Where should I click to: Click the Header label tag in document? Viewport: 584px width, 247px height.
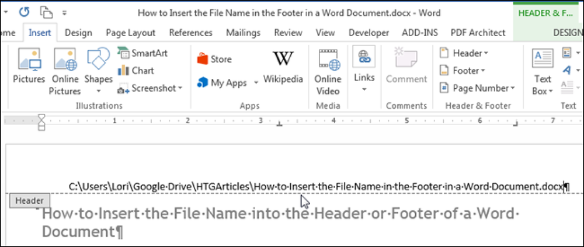[29, 201]
